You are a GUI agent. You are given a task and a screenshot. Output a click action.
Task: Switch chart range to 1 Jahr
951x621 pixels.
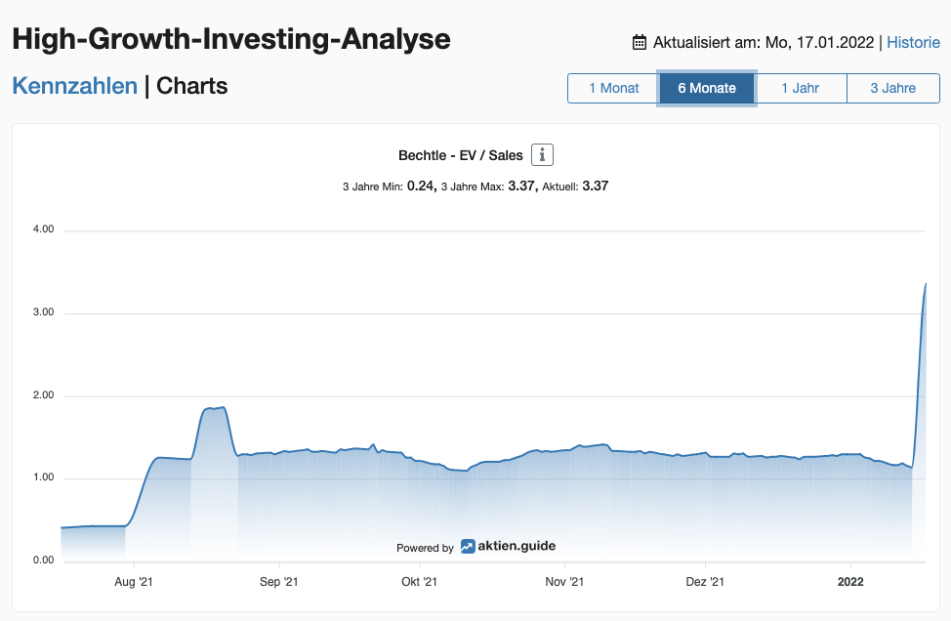pos(800,88)
